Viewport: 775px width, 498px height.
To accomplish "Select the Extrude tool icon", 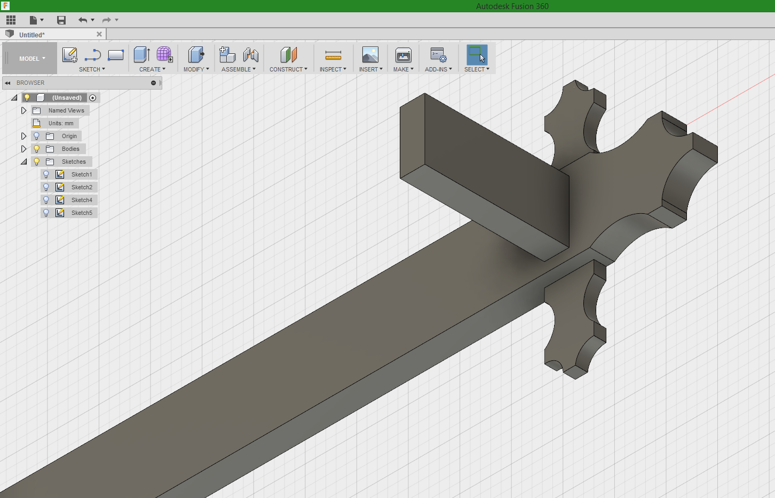I will point(141,55).
